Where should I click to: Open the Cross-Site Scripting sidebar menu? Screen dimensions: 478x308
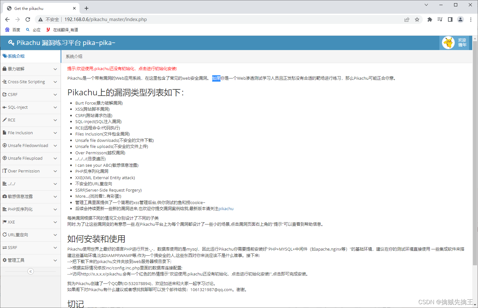pos(30,82)
